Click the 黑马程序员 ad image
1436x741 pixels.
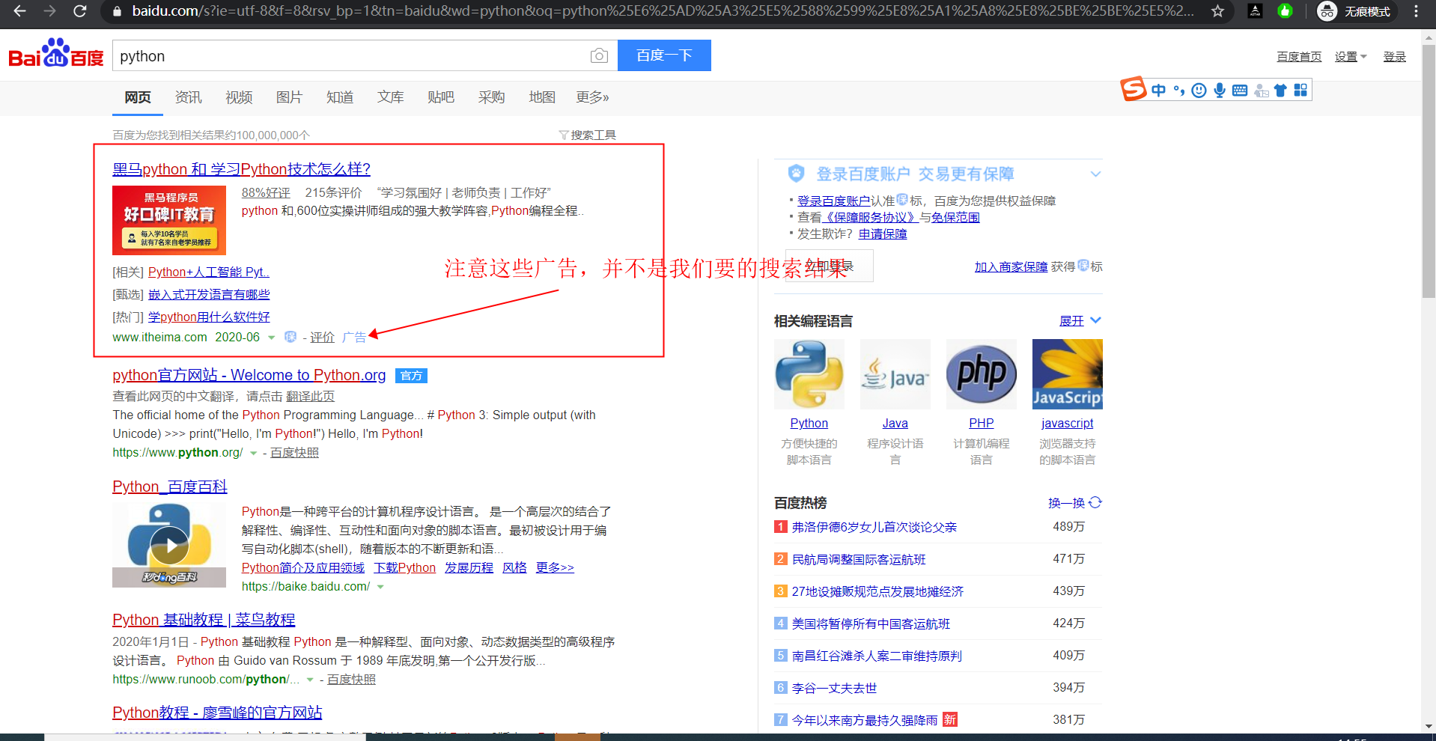pos(169,220)
